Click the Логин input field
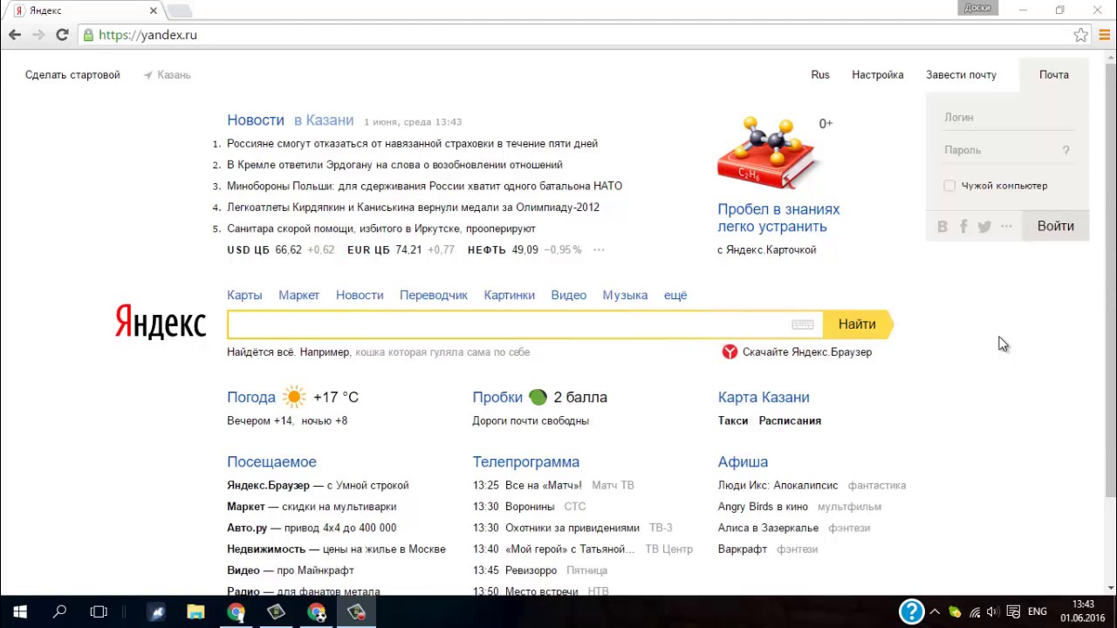The image size is (1117, 628). [1007, 118]
